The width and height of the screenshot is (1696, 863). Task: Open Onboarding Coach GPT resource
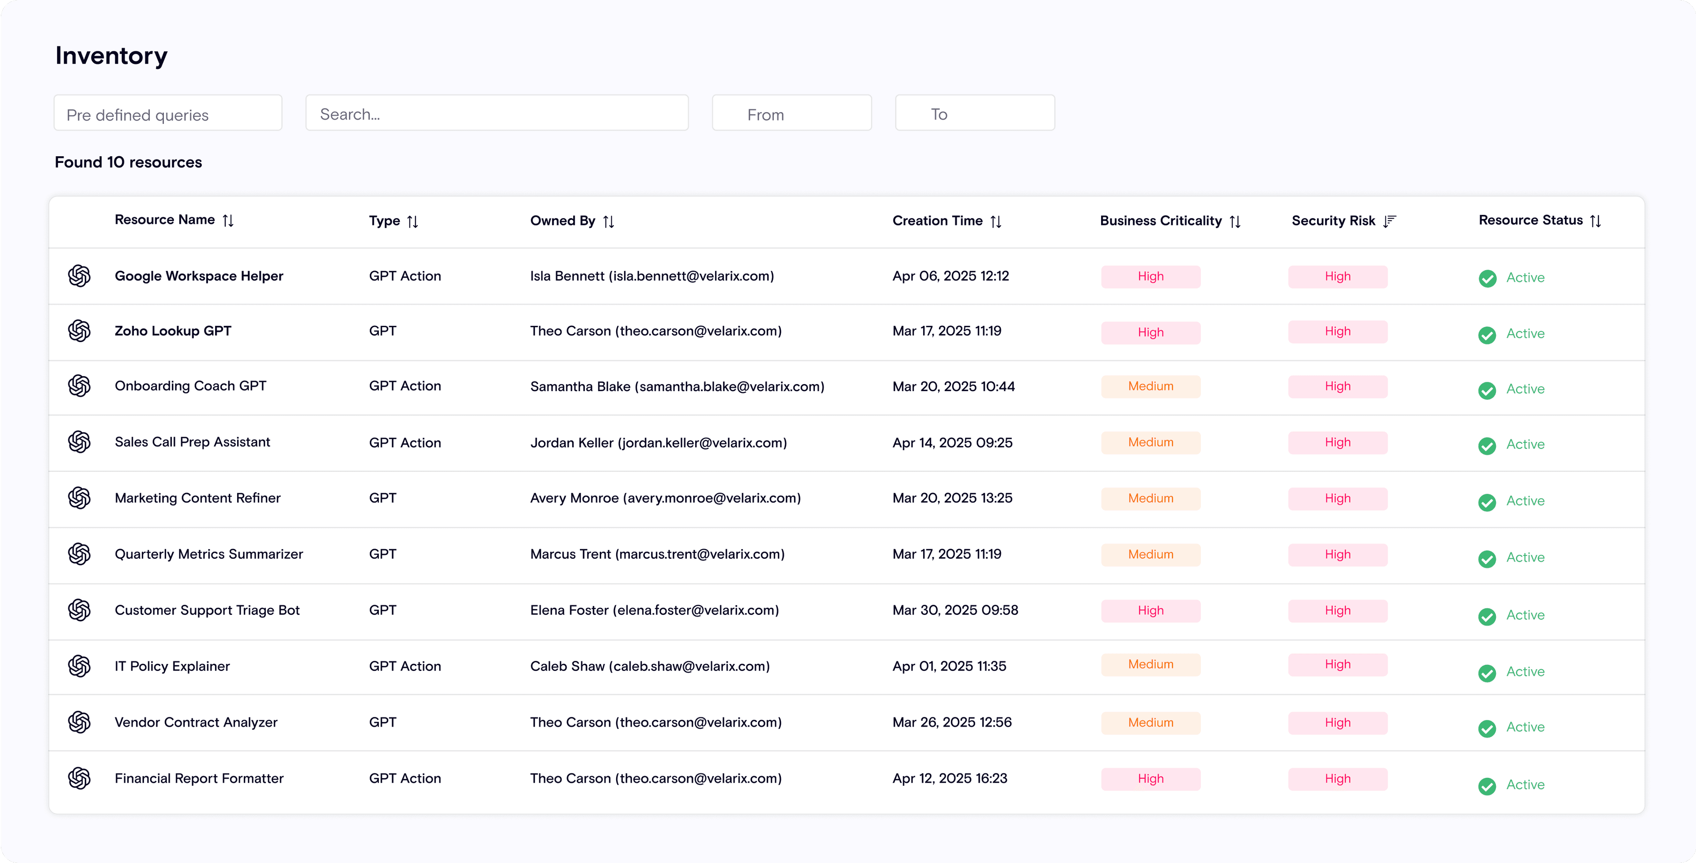(190, 386)
